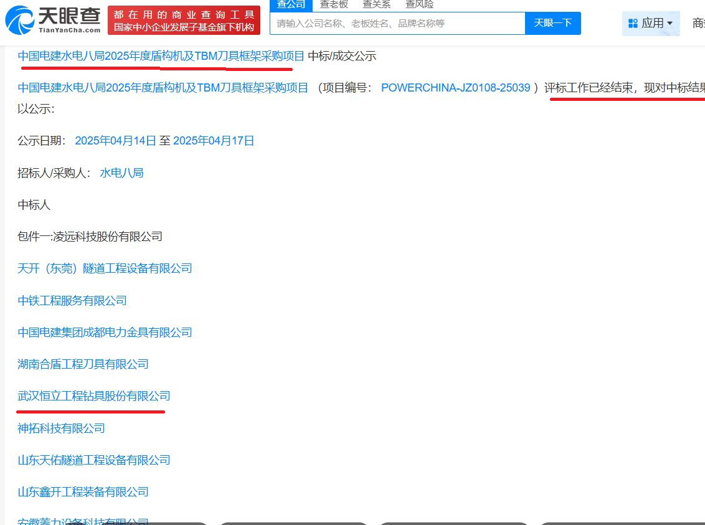Open 神拓科技有限公司 link

[61, 428]
